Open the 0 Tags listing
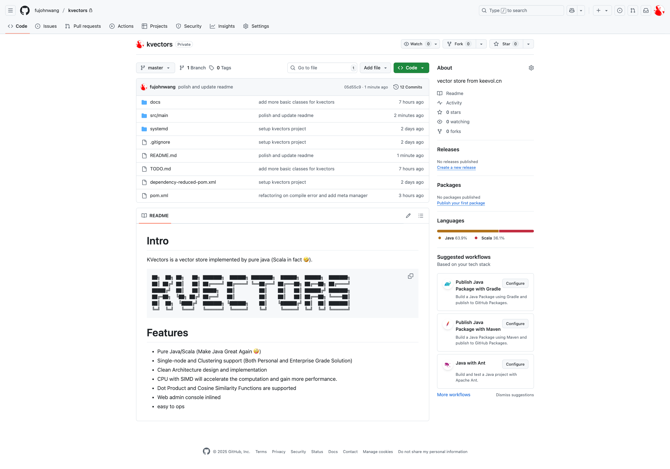The width and height of the screenshot is (670, 469). click(220, 68)
